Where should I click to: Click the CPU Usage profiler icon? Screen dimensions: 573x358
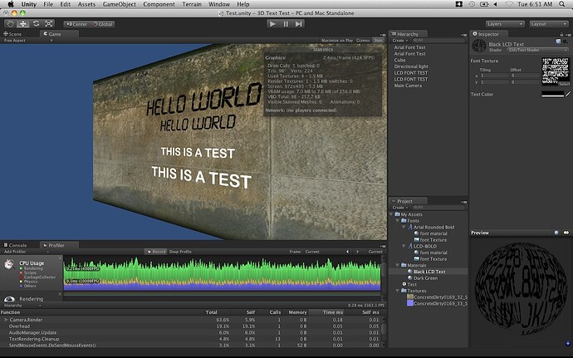[9, 264]
